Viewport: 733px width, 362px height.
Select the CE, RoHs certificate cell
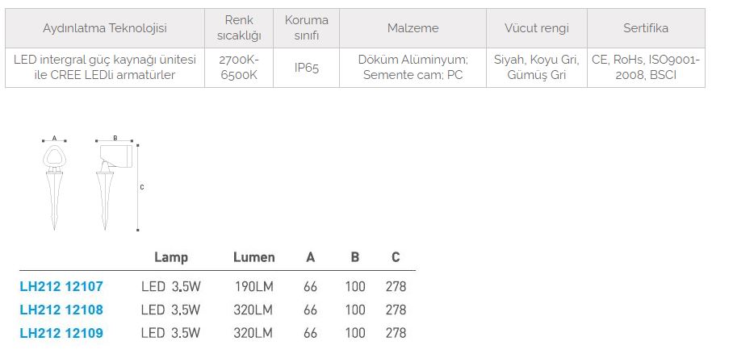coord(646,68)
